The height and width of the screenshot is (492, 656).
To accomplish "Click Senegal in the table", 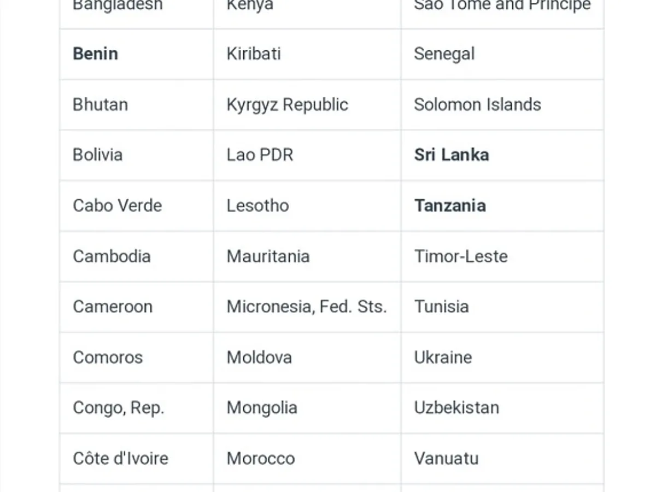I will click(444, 54).
